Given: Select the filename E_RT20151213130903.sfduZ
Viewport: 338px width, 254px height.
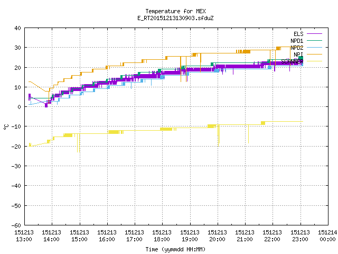Looking at the screenshot, I should pyautogui.click(x=175, y=18).
